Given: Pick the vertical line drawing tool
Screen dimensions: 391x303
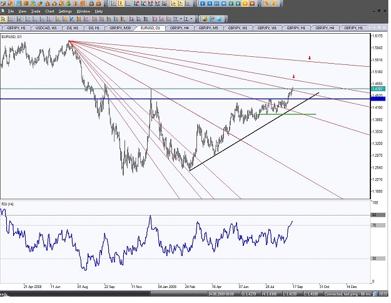Looking at the screenshot, I should [x=49, y=19].
